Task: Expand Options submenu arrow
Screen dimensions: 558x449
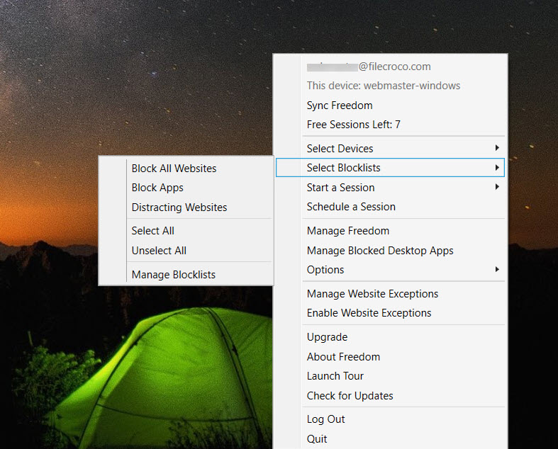Action: (497, 270)
